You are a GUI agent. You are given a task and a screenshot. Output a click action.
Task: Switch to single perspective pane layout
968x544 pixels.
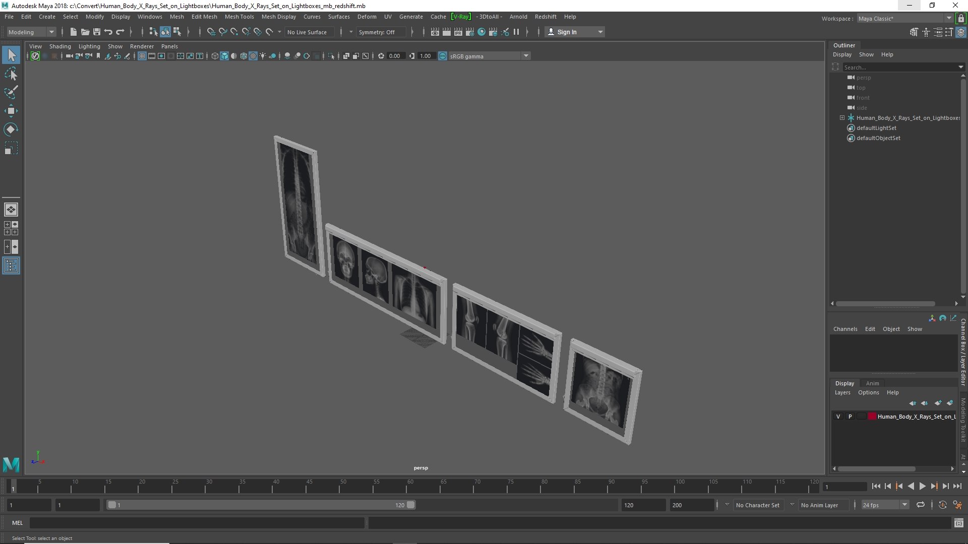pos(11,210)
